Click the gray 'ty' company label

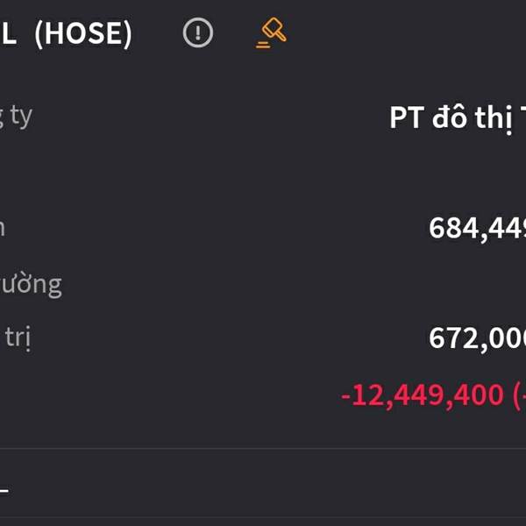(x=17, y=117)
